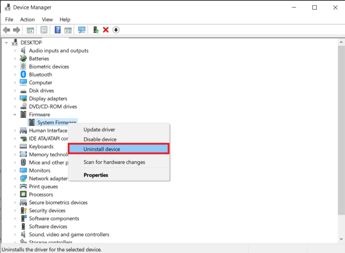Open the View menu
Image resolution: width=345 pixels, height=253 pixels.
click(x=47, y=19)
